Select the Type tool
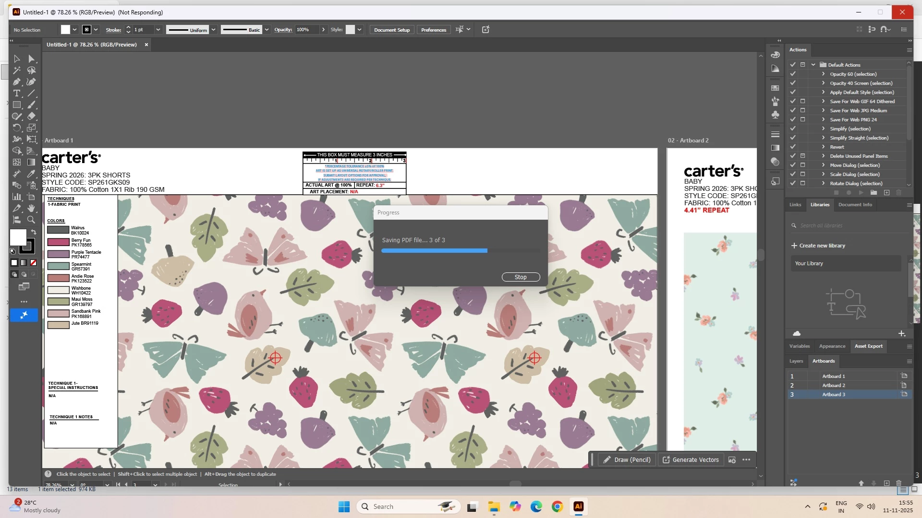Image resolution: width=922 pixels, height=518 pixels. point(17,94)
